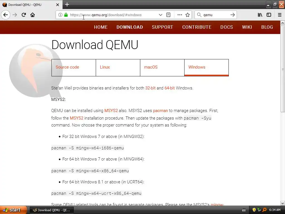This screenshot has width=285, height=214.
Task: Click the green secure connection padlock
Action: (x=66, y=15)
